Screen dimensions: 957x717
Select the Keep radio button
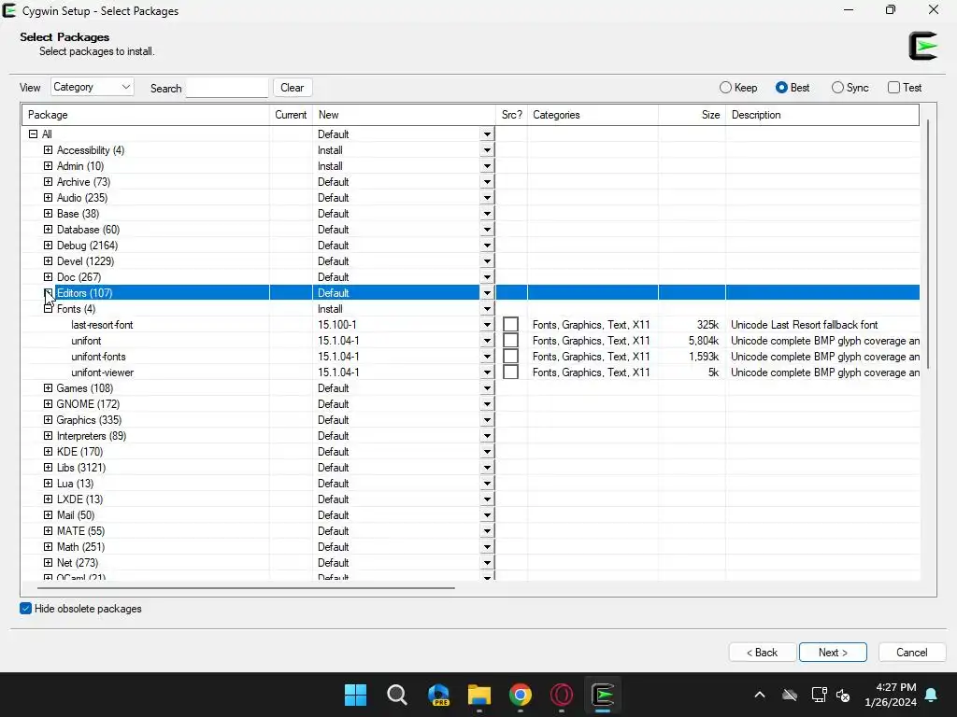click(725, 87)
